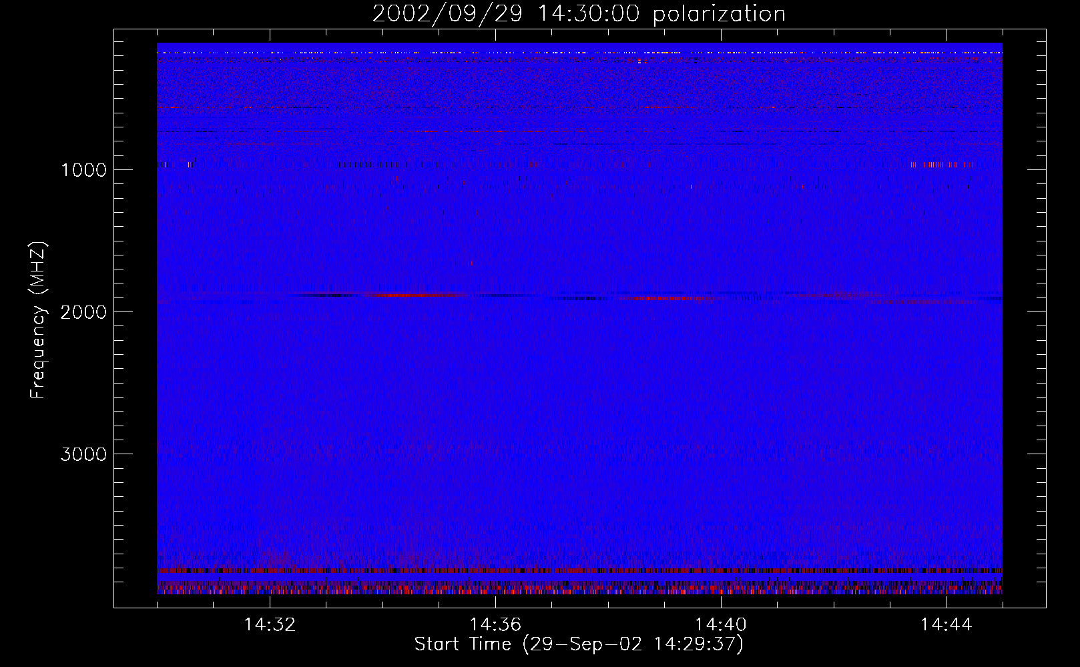Click the 3000 frequency tick label
The image size is (1080, 667).
[x=83, y=454]
